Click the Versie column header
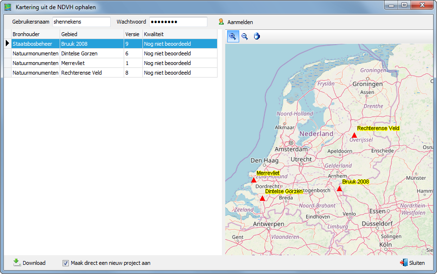 132,34
